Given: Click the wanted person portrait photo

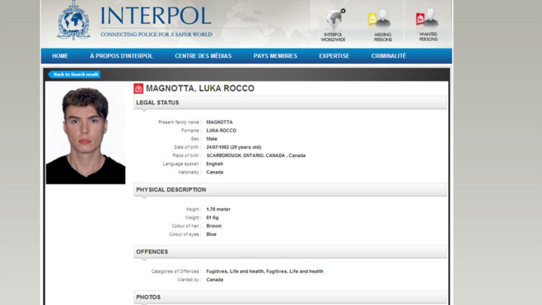Looking at the screenshot, I should 86,133.
